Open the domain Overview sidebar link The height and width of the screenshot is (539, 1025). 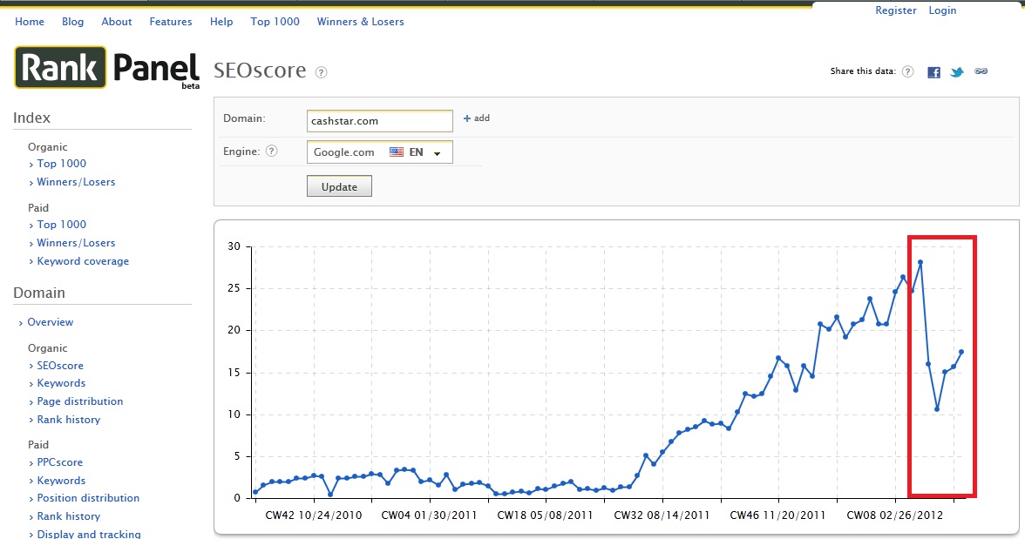pos(50,322)
